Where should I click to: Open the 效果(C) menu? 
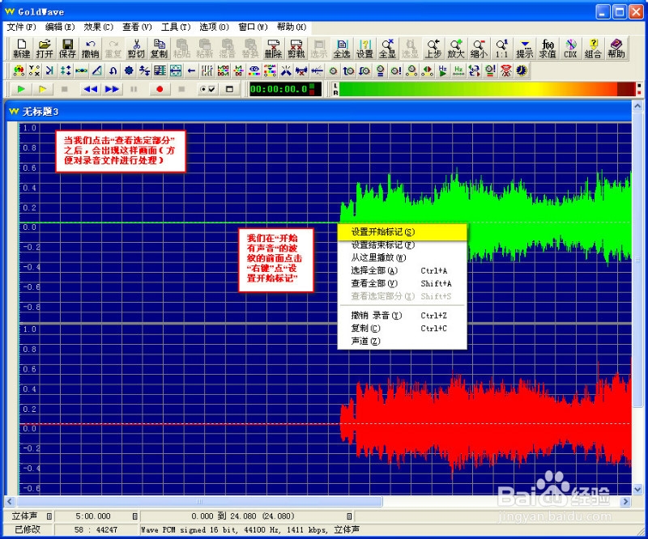pos(98,27)
